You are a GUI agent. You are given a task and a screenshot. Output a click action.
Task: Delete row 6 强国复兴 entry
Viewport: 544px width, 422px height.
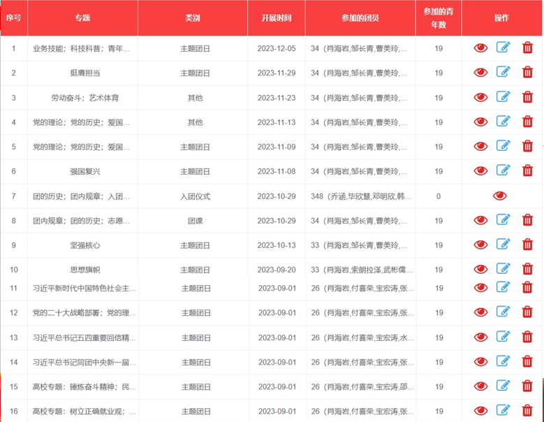coord(527,171)
